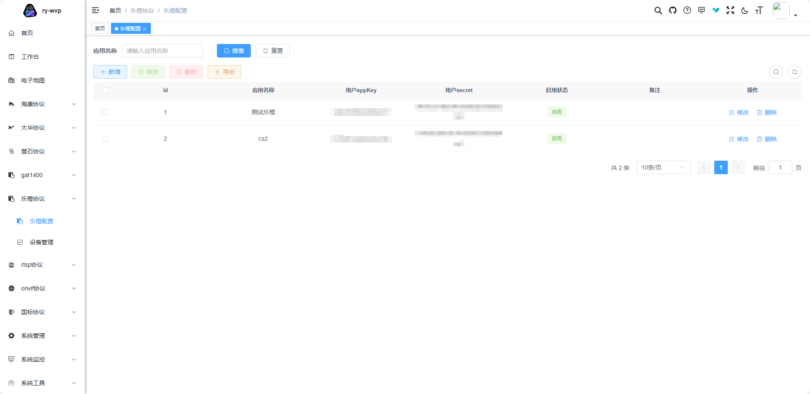Click the table refresh round icon
Screen dimensions: 810x394
coord(795,72)
